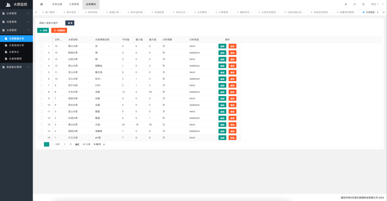Open the vertical three-dot more menu
387x201 pixels.
coord(383,4)
